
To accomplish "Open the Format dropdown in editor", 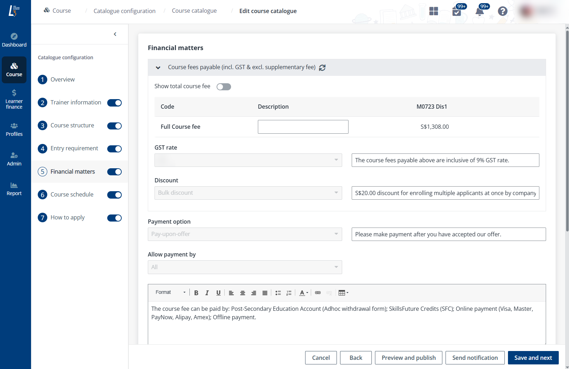I will [170, 292].
